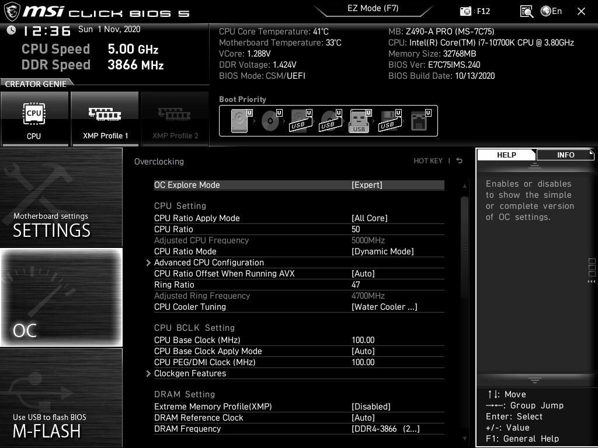Viewport: 598px width, 448px height.
Task: Click the Adjusted CPU Frequency 5000MHz row
Action: point(299,240)
